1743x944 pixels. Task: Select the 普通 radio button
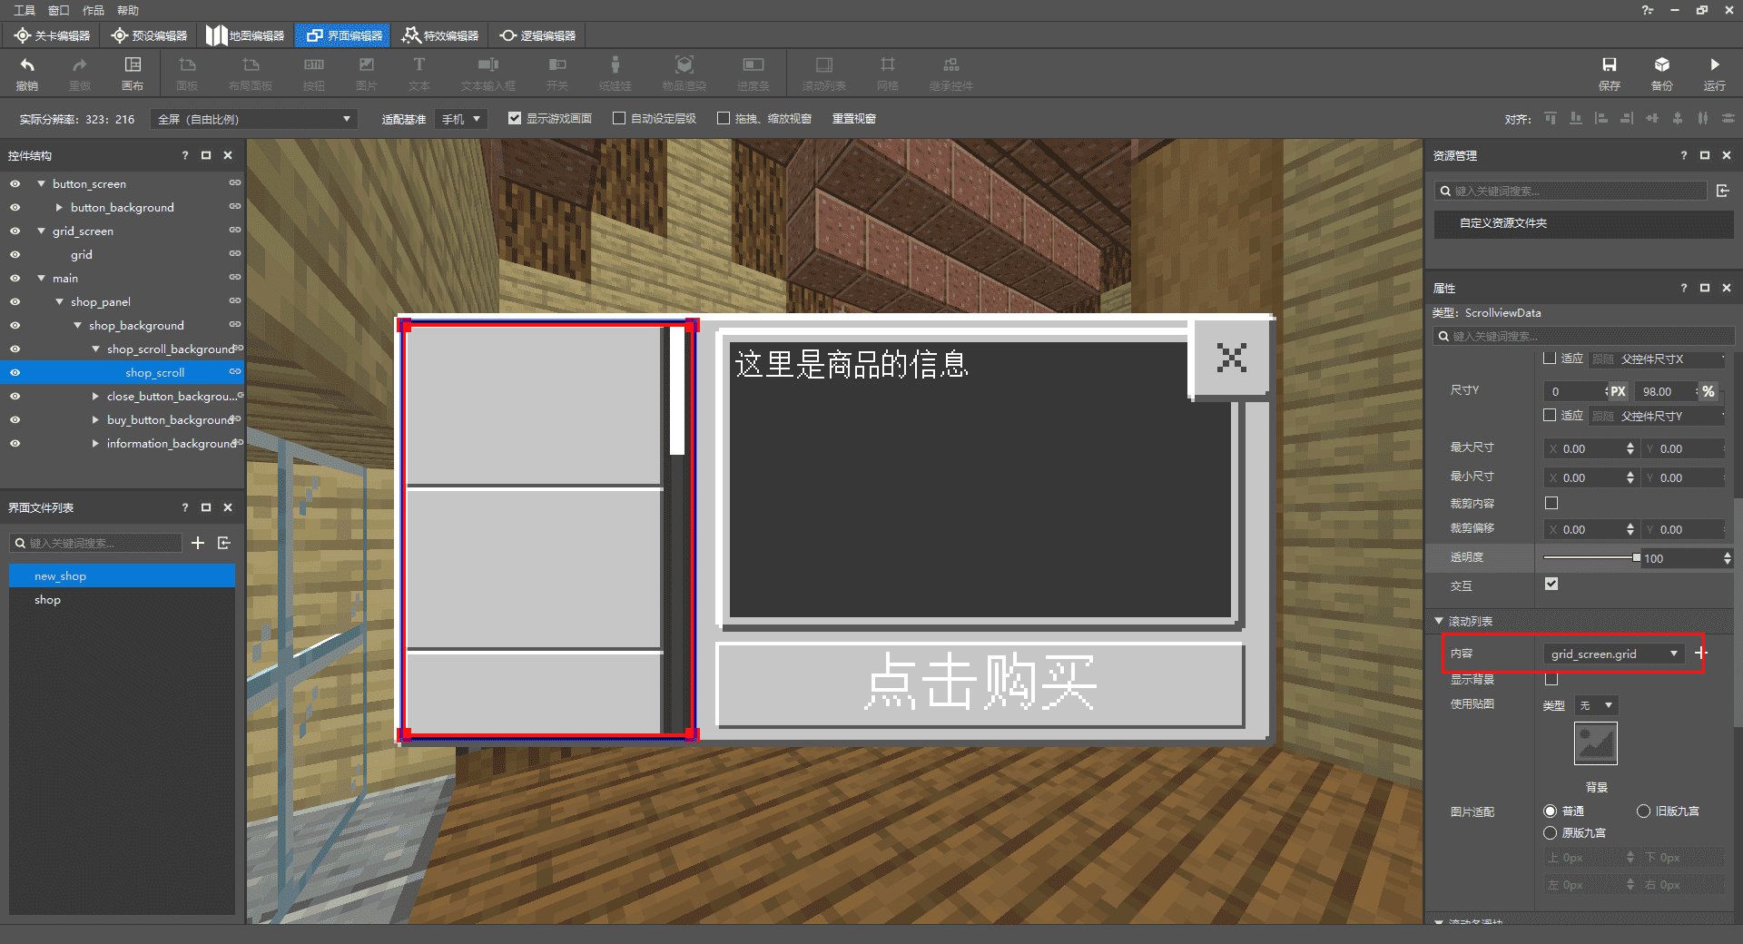coord(1551,811)
